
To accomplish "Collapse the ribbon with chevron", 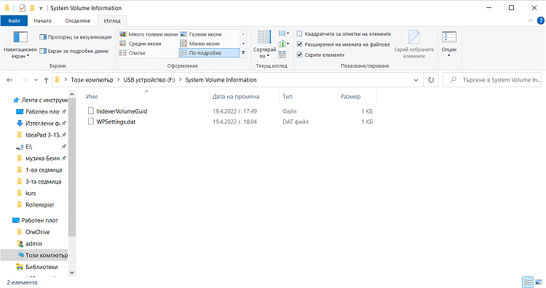I will point(531,20).
